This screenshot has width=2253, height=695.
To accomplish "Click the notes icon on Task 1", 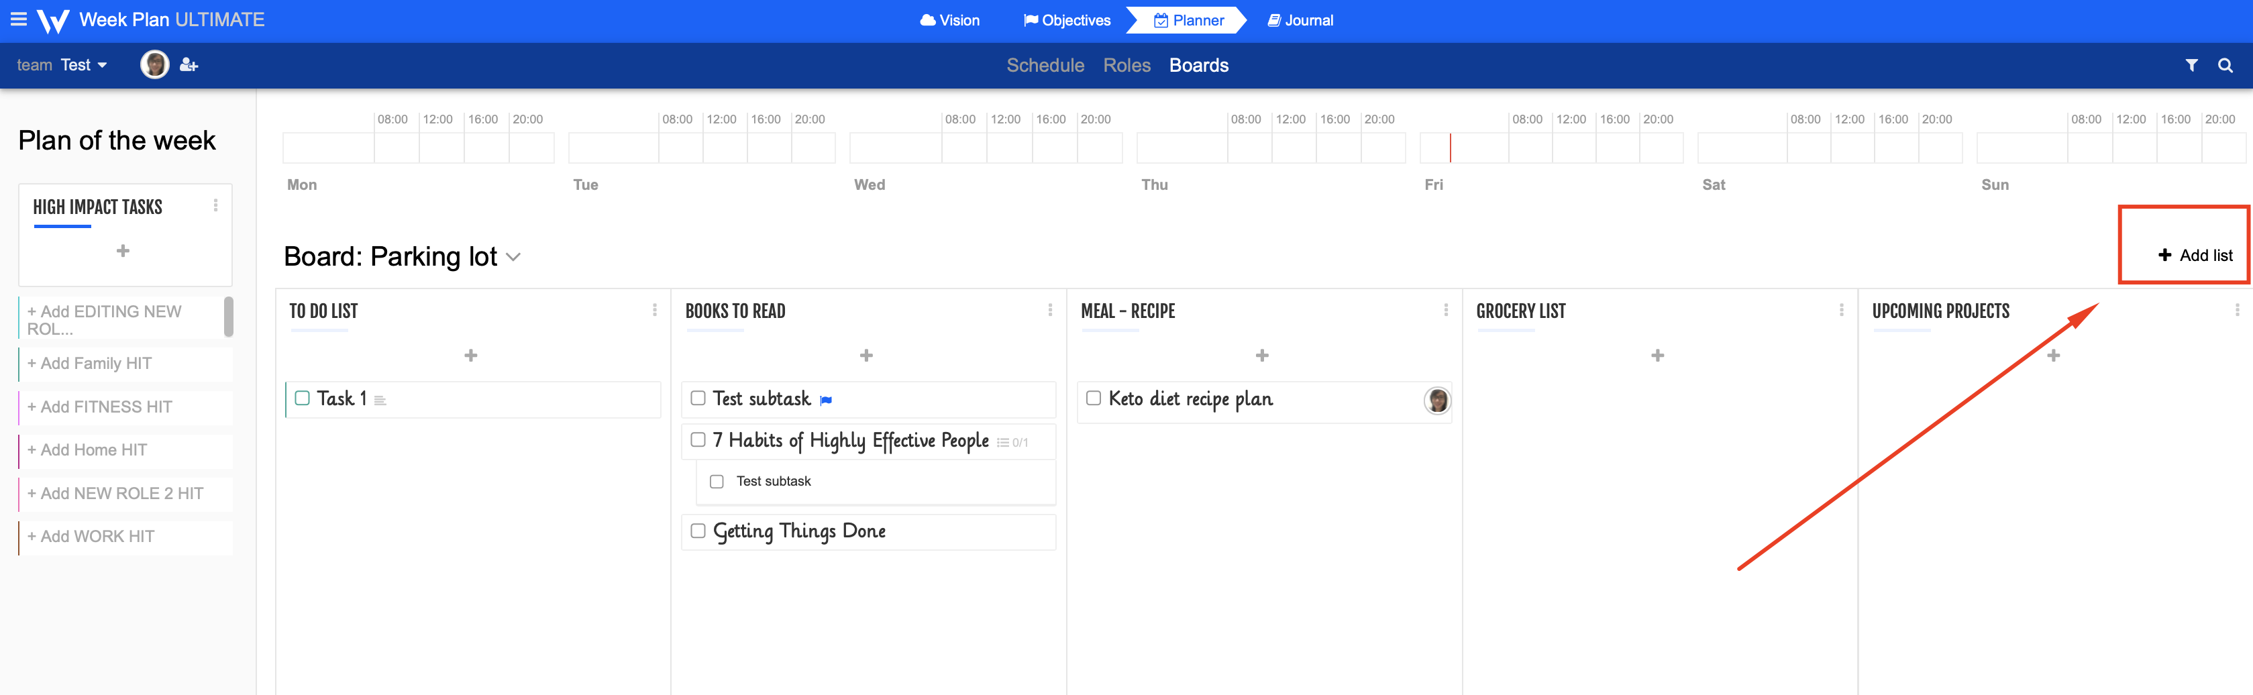I will point(380,400).
